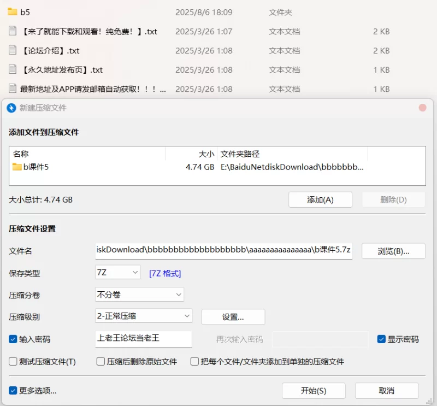Click the E:\BaiduNetdiskDownload path cell
The height and width of the screenshot is (406, 437).
pos(292,167)
